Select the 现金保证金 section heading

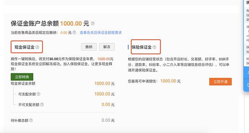(24, 47)
